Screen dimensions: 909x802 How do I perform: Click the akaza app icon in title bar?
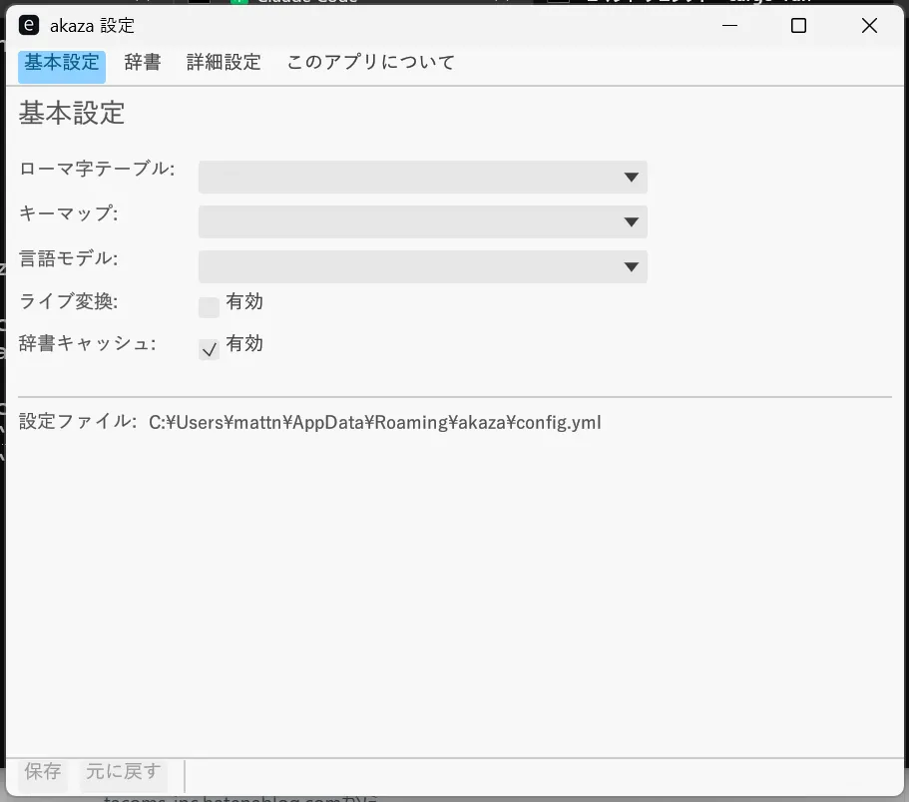coord(29,25)
